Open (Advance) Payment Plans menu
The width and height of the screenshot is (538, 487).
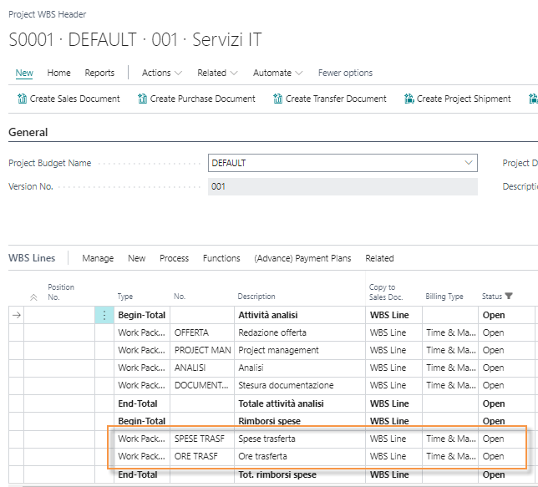coord(302,258)
